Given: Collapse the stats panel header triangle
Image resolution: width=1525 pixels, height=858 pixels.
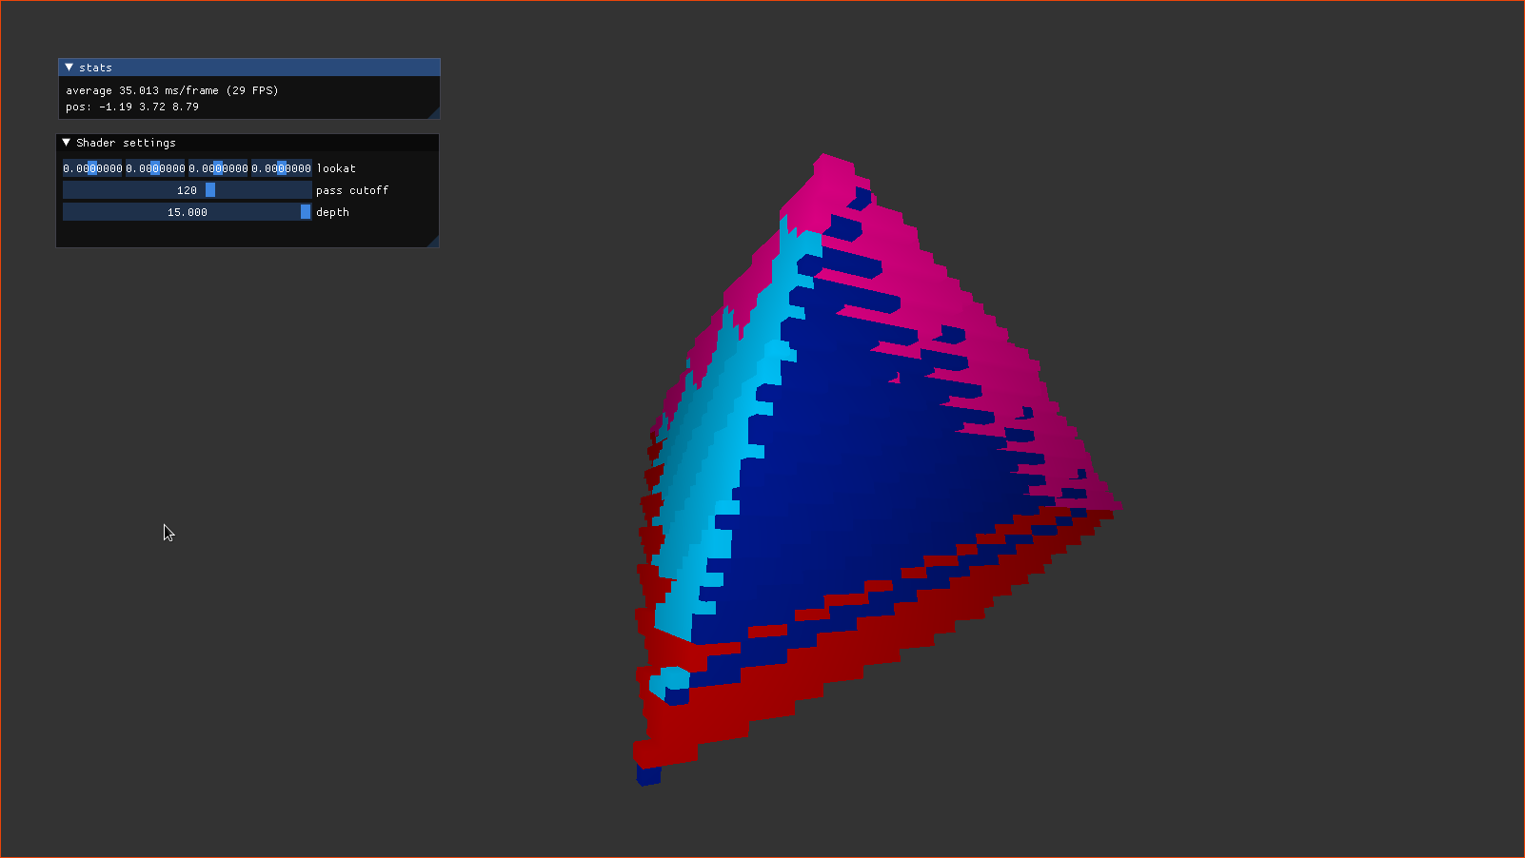Looking at the screenshot, I should [69, 67].
